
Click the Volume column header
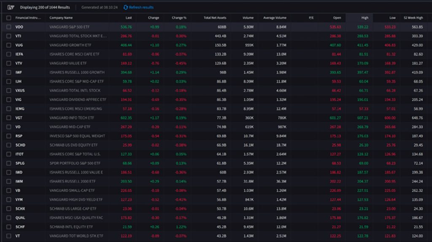(248, 18)
